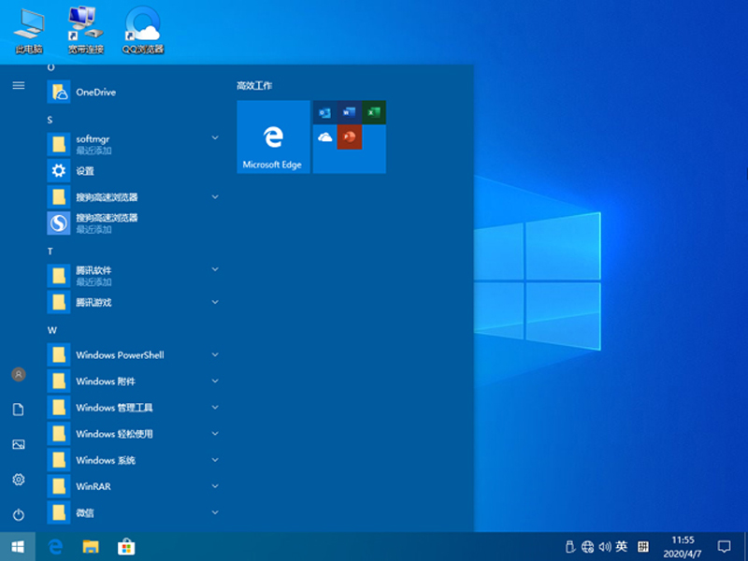The image size is (748, 561).
Task: Open the Pictures icon in the Start sidebar
Action: tap(18, 444)
